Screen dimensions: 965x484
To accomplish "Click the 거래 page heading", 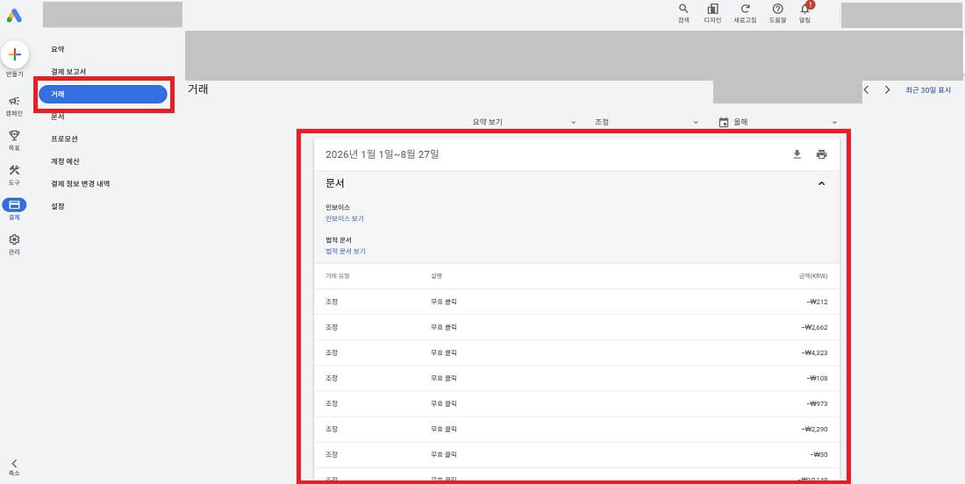I will tap(198, 89).
